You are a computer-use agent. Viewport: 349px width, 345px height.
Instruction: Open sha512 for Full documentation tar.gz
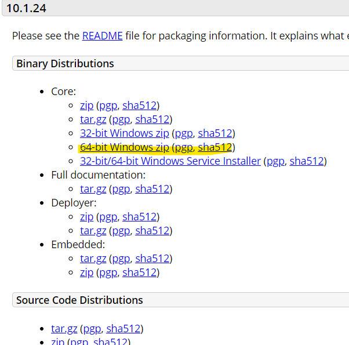(x=152, y=189)
